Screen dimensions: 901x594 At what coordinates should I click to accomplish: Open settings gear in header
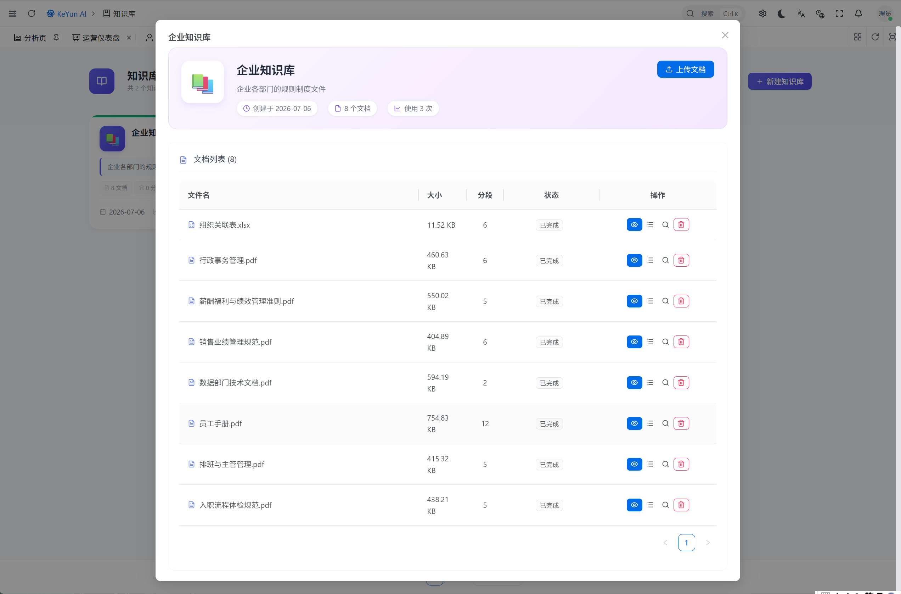click(x=762, y=13)
